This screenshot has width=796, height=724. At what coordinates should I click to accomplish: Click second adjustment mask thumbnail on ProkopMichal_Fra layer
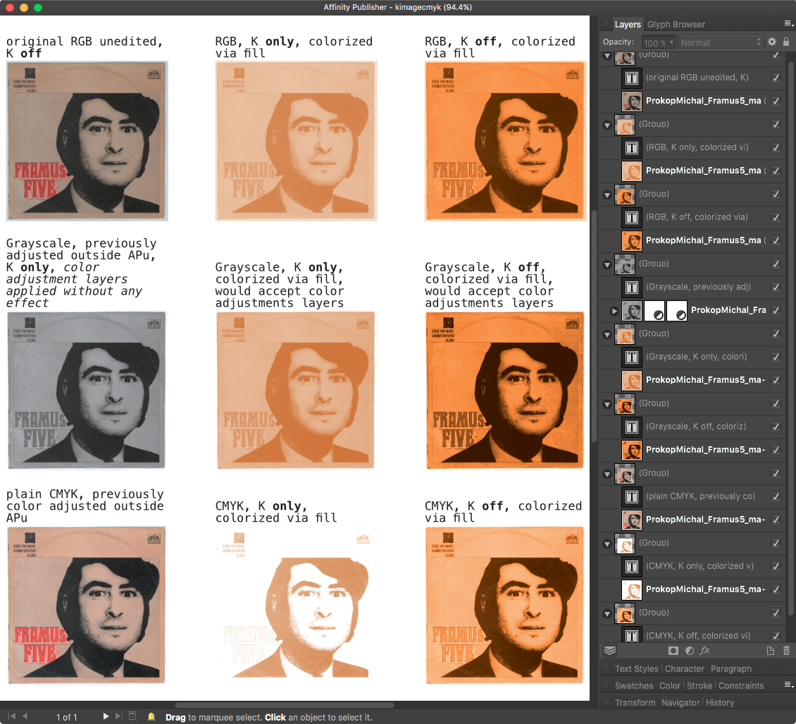pyautogui.click(x=677, y=310)
